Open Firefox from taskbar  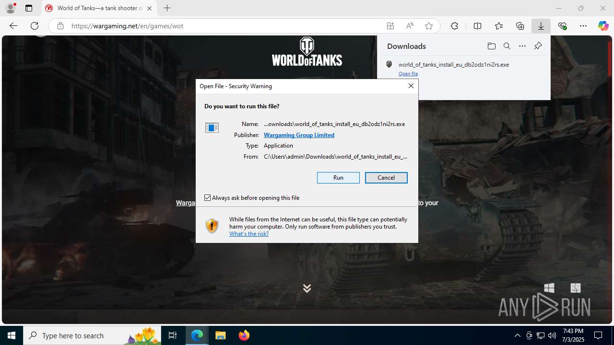(244, 335)
